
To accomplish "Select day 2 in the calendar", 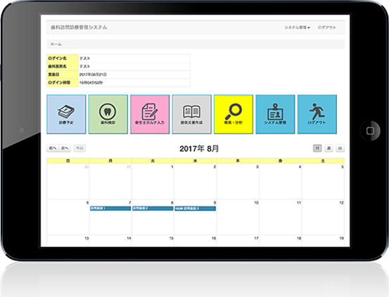I will pos(196,182).
